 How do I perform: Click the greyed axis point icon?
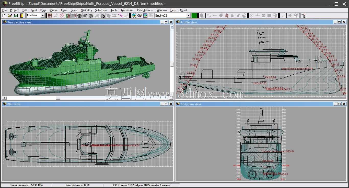tap(209, 16)
